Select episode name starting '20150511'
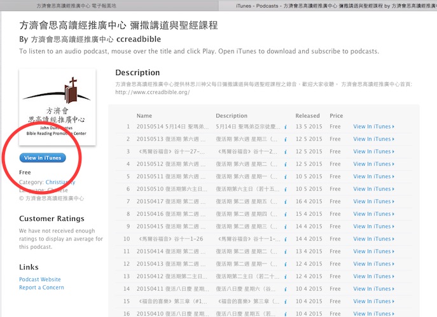437x317 pixels. click(x=171, y=176)
